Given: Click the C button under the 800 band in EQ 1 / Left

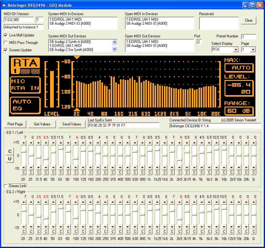Looking at the screenshot, I should tap(142, 172).
